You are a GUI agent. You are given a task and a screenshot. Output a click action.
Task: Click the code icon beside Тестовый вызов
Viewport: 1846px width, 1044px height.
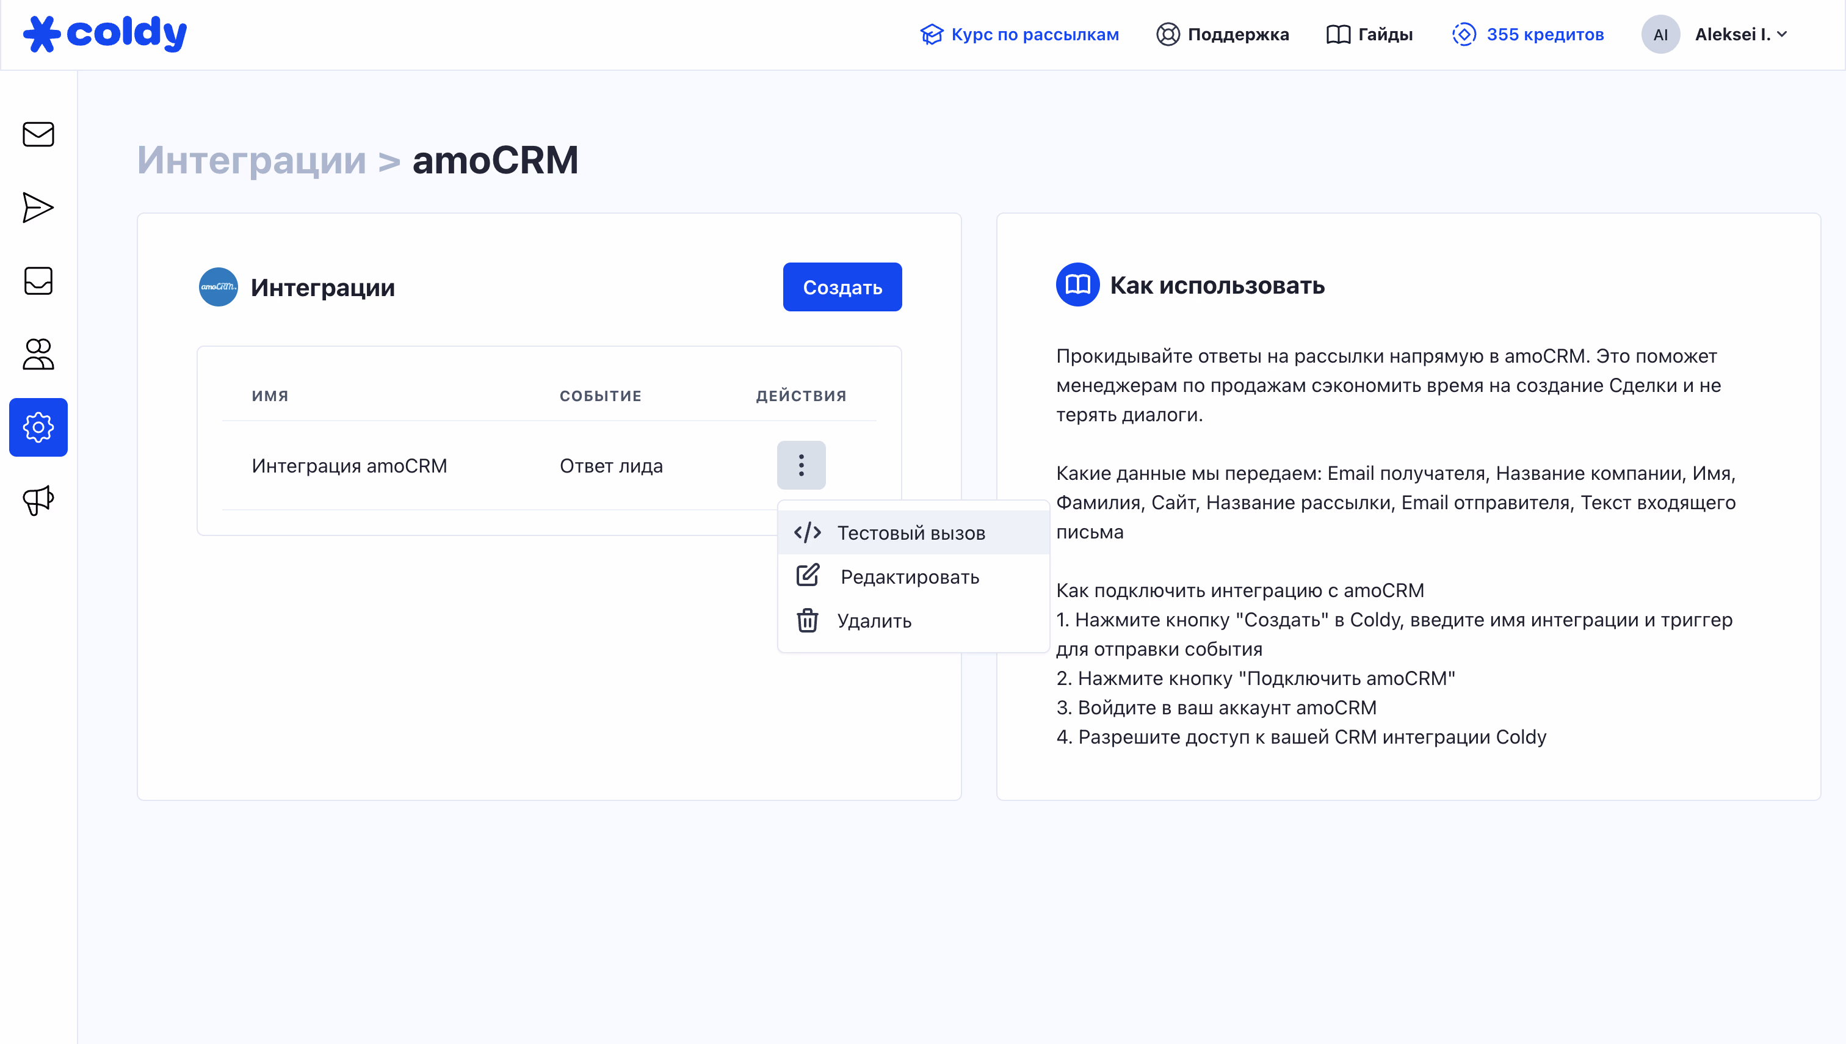(808, 532)
